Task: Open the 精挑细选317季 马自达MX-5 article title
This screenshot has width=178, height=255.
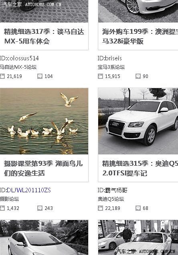Action: (44, 36)
